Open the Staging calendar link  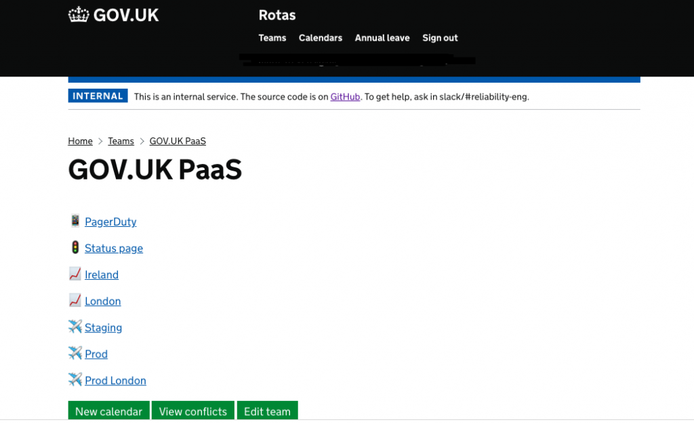coord(104,328)
